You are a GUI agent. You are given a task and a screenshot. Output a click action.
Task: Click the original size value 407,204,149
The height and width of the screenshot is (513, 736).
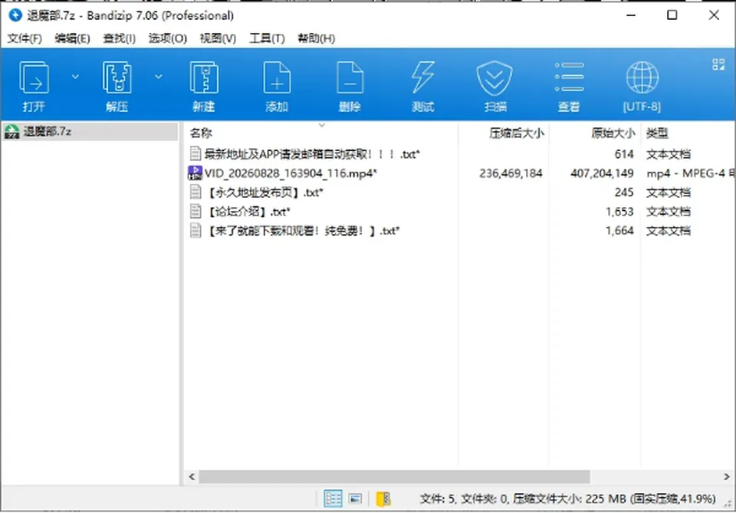[x=603, y=173]
